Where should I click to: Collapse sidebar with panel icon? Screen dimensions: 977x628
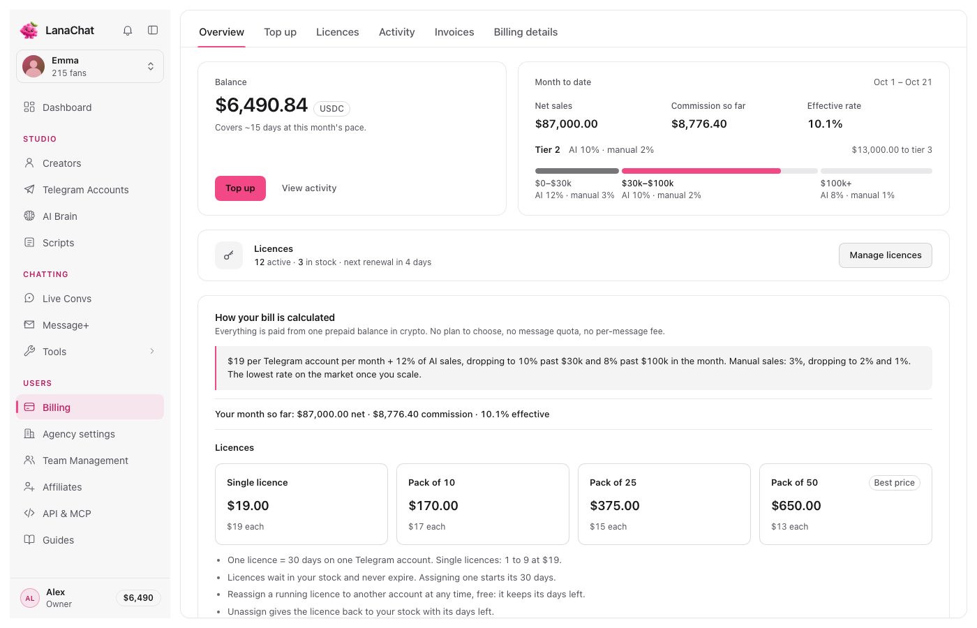(x=153, y=30)
